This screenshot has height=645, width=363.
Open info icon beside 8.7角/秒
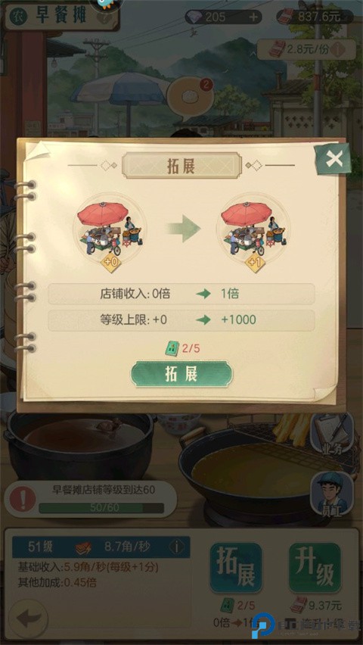click(x=176, y=547)
